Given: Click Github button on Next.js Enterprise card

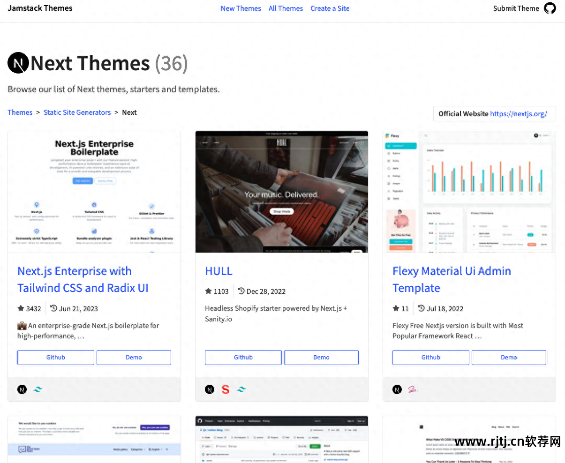Looking at the screenshot, I should pos(56,357).
